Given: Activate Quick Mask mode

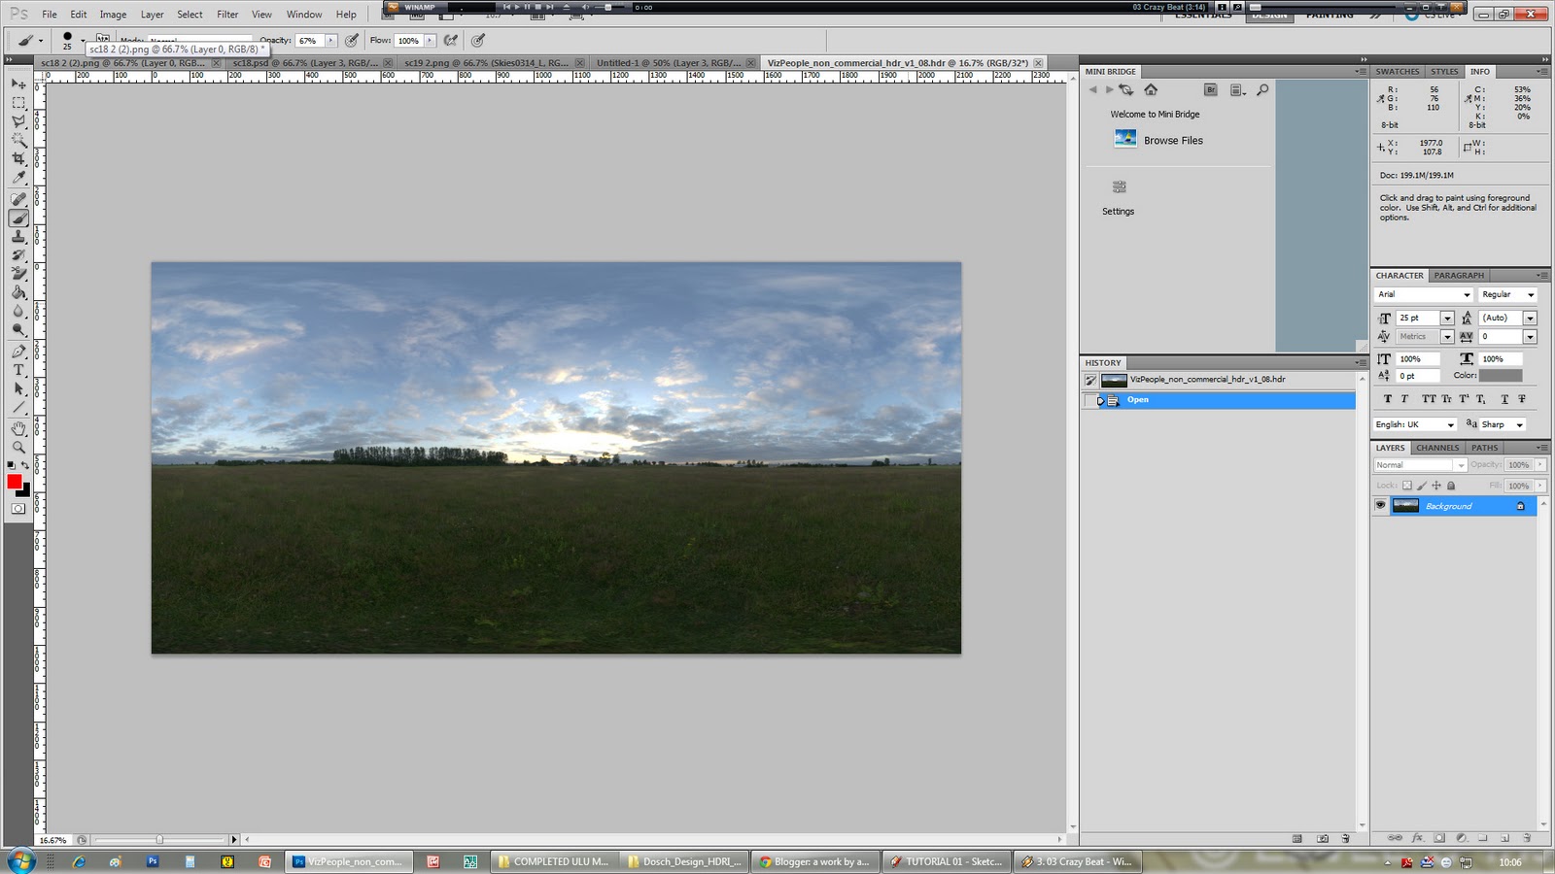Looking at the screenshot, I should pyautogui.click(x=17, y=506).
